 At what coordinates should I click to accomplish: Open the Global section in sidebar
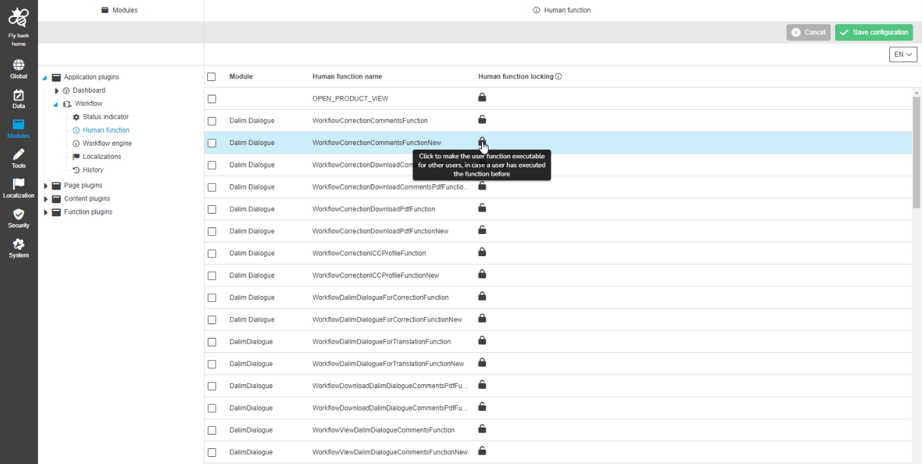(x=18, y=65)
